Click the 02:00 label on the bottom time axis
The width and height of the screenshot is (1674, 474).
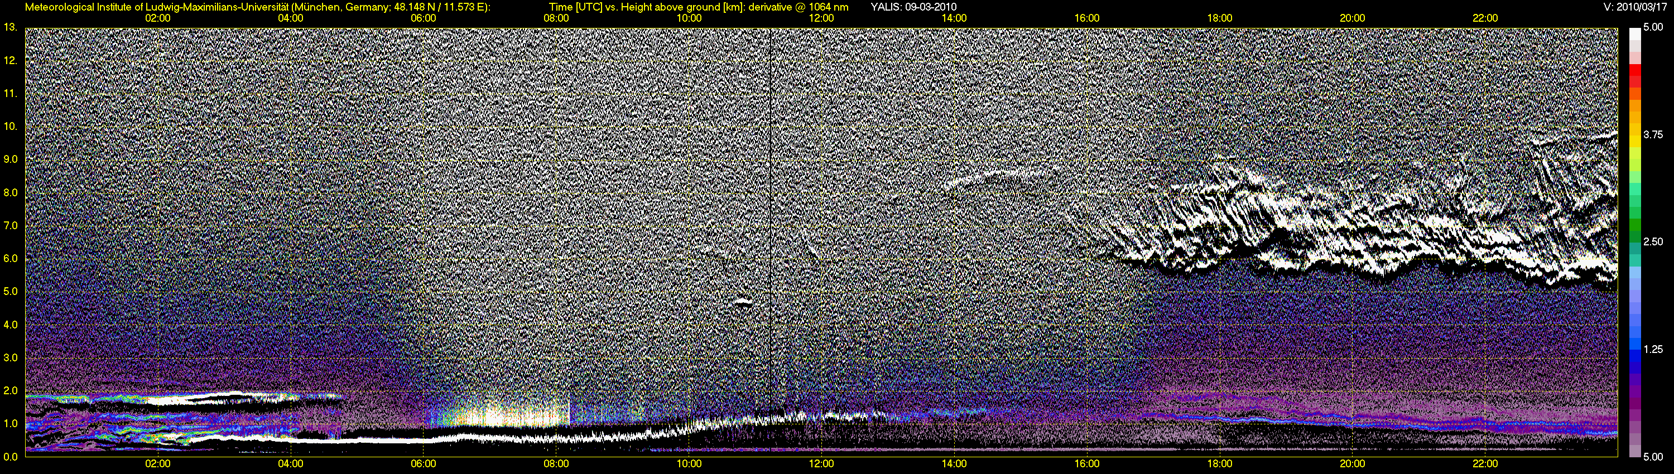click(158, 463)
